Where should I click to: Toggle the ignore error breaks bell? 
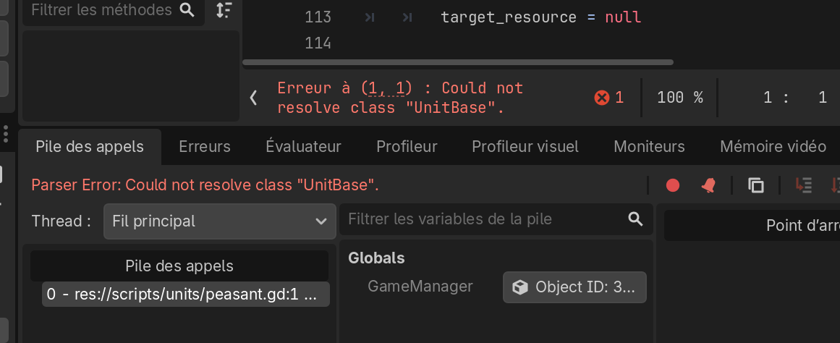point(708,185)
